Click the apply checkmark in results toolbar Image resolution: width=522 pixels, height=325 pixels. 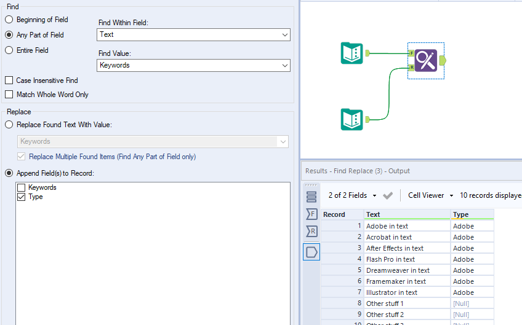tap(388, 195)
